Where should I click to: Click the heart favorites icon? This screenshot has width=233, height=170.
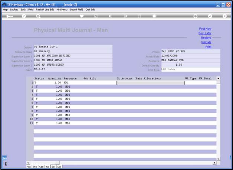[x=82, y=16]
